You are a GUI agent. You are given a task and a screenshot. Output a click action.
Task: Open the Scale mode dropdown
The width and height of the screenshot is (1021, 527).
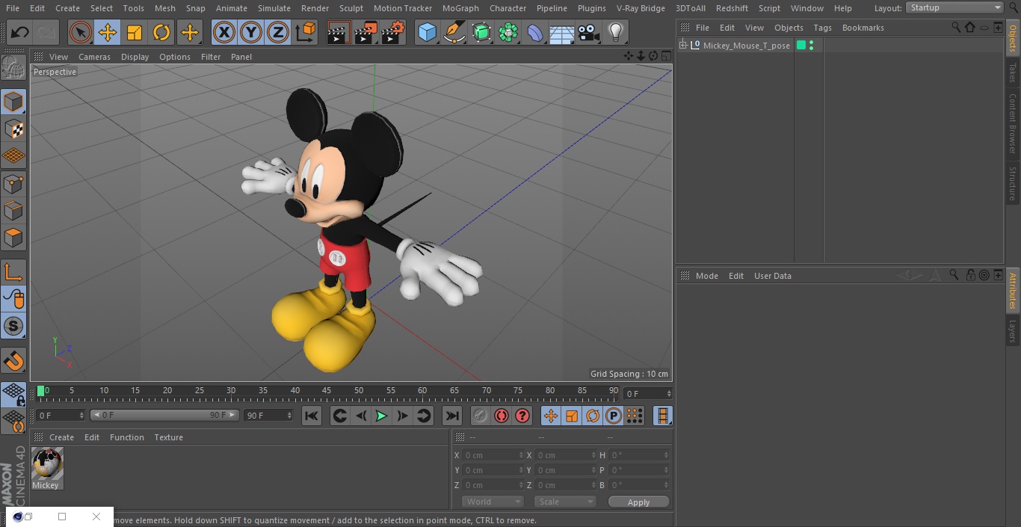click(565, 502)
